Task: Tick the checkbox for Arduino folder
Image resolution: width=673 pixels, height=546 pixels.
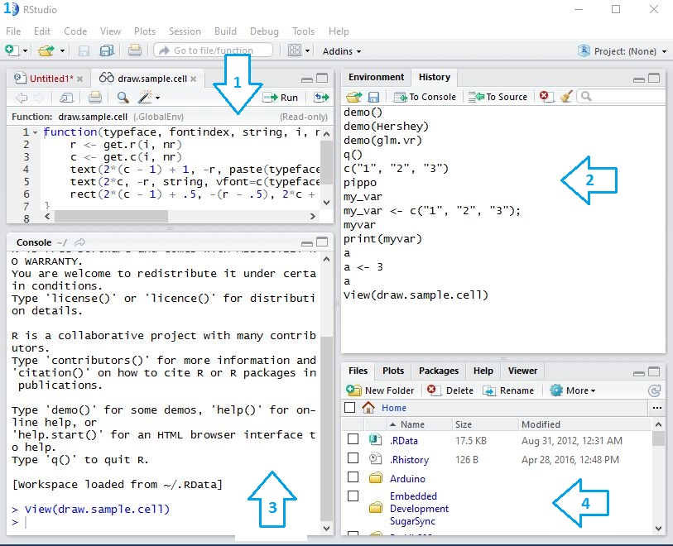Action: (x=353, y=477)
